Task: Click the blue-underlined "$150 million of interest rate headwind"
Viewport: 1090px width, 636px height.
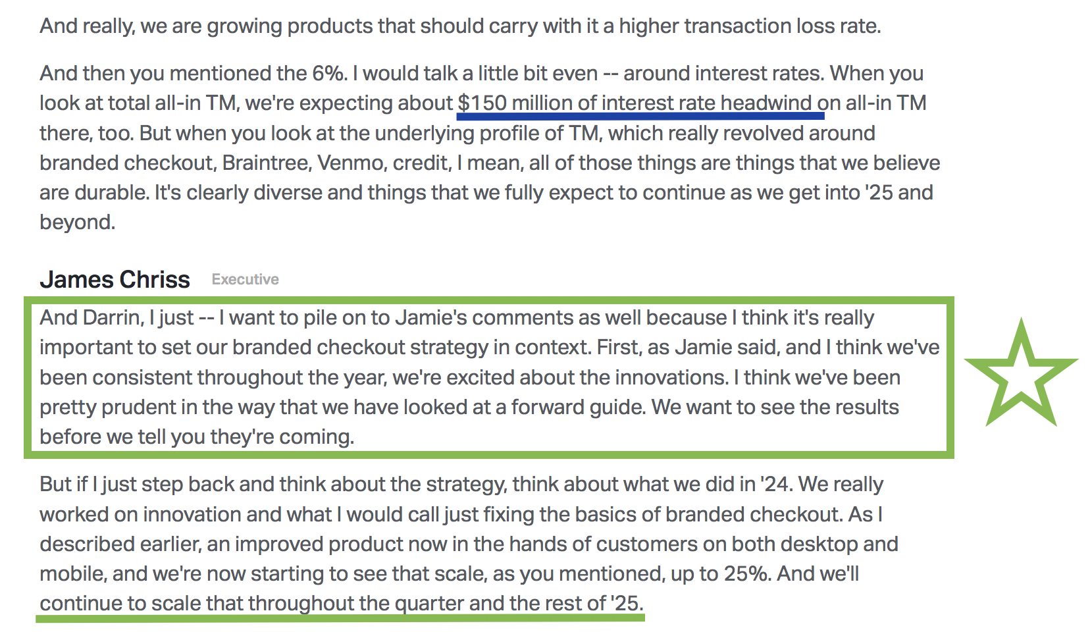Action: [x=635, y=103]
